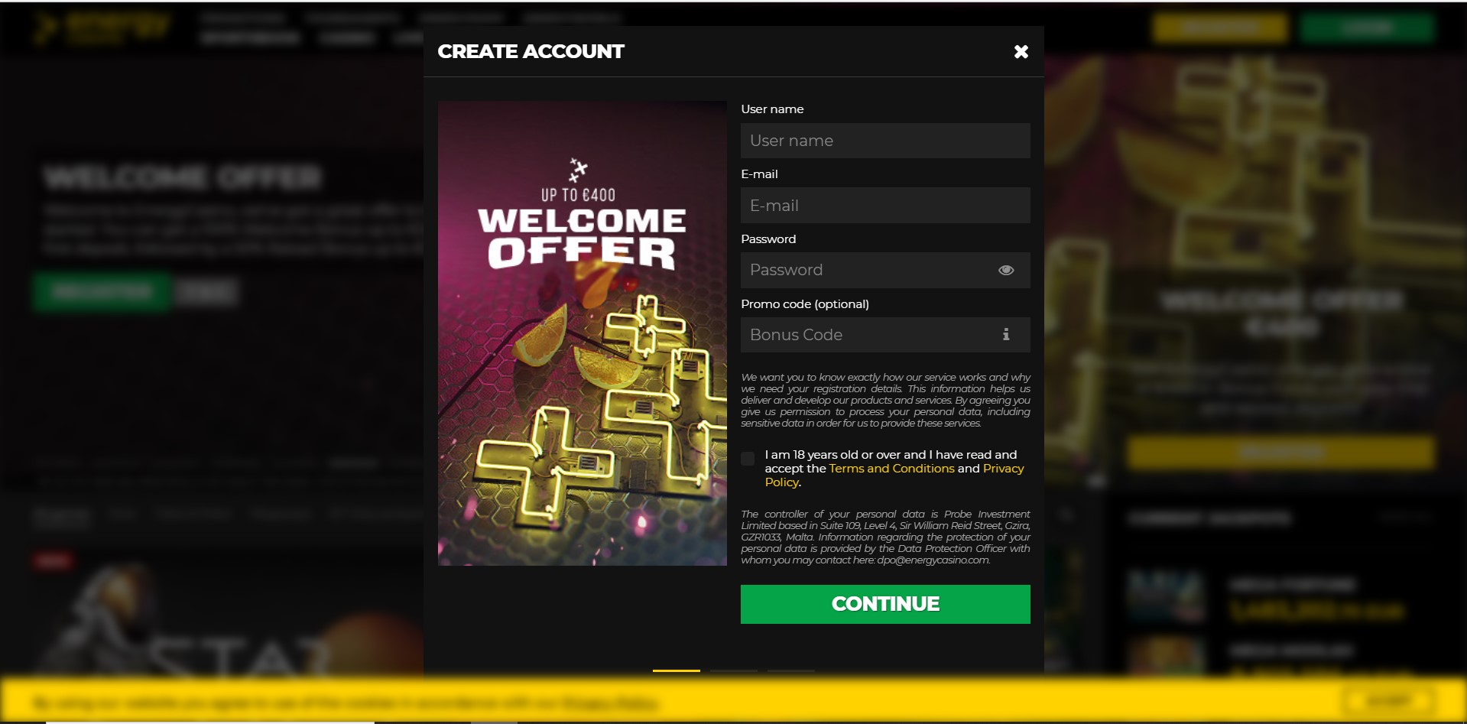
Task: Click into the E-mail input field
Action: [885, 206]
